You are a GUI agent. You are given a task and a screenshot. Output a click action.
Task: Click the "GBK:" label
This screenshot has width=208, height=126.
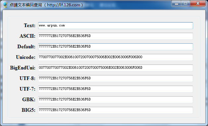pyautogui.click(x=29, y=100)
